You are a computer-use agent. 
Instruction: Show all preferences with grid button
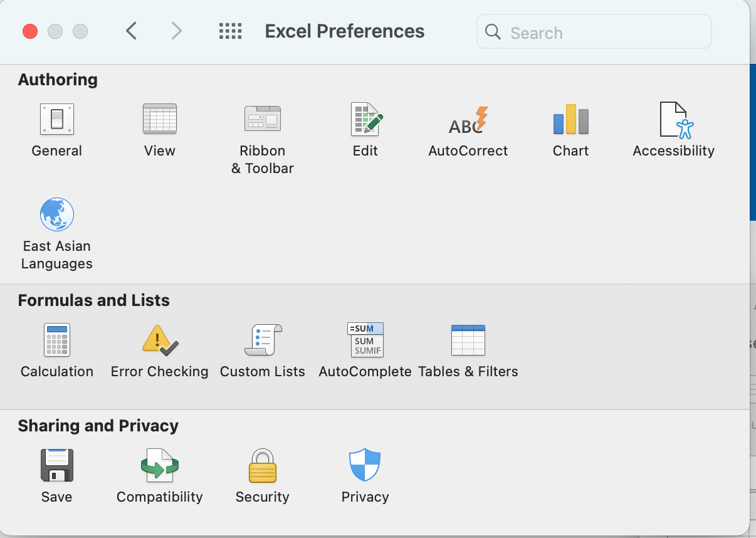pyautogui.click(x=230, y=31)
